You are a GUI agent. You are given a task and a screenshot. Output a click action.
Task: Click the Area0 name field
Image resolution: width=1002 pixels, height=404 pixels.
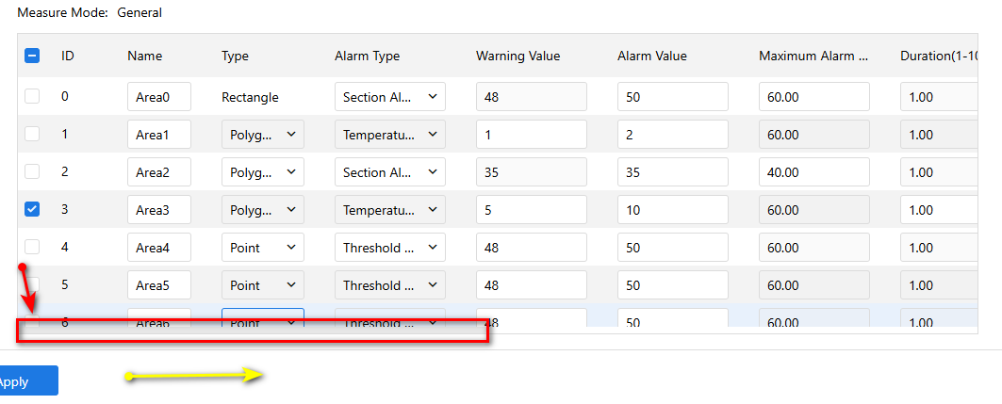(x=159, y=97)
